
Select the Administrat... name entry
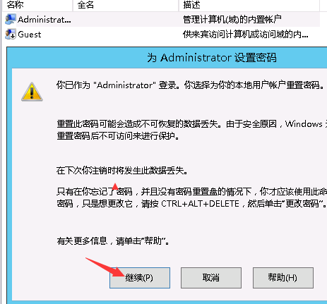pyautogui.click(x=44, y=20)
